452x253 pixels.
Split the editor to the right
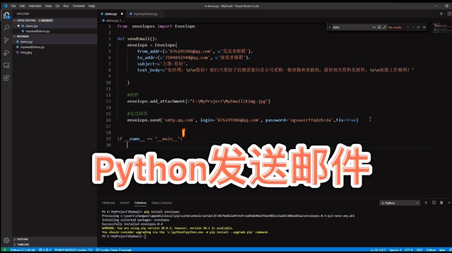[449, 14]
